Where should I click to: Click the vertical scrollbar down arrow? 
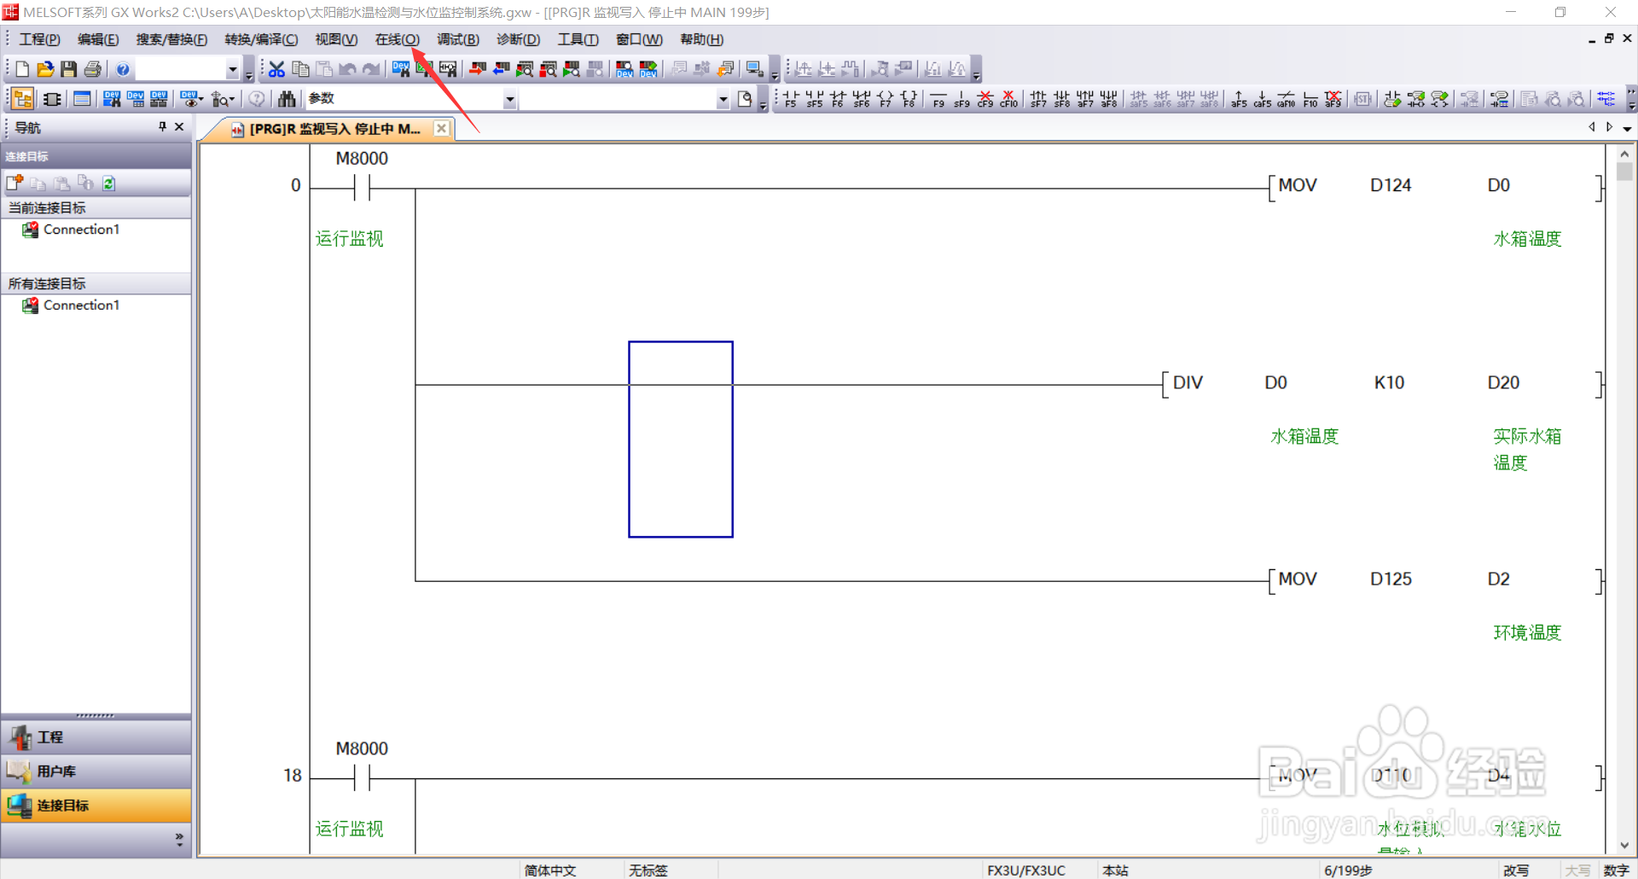tap(1623, 845)
